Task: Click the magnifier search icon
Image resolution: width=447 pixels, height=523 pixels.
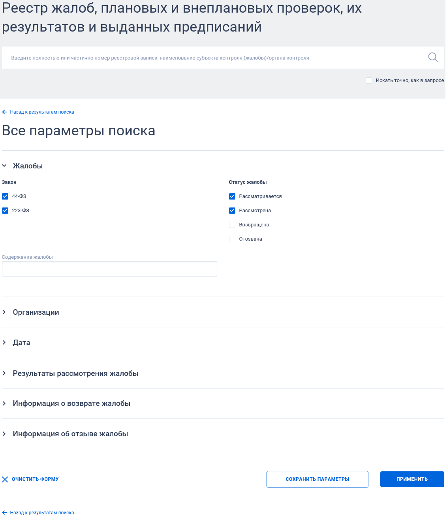Action: pyautogui.click(x=433, y=58)
